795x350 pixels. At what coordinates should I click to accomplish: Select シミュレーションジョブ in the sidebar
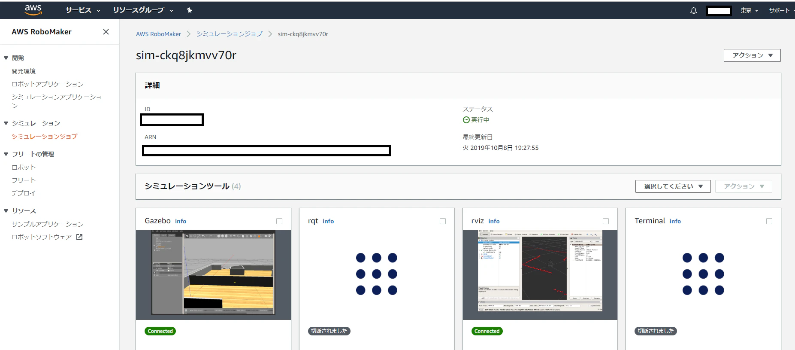click(x=44, y=137)
